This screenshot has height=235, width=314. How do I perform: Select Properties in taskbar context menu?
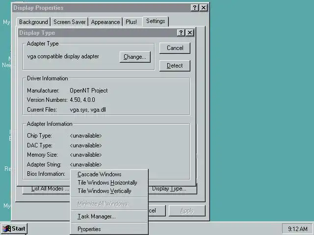point(109,229)
